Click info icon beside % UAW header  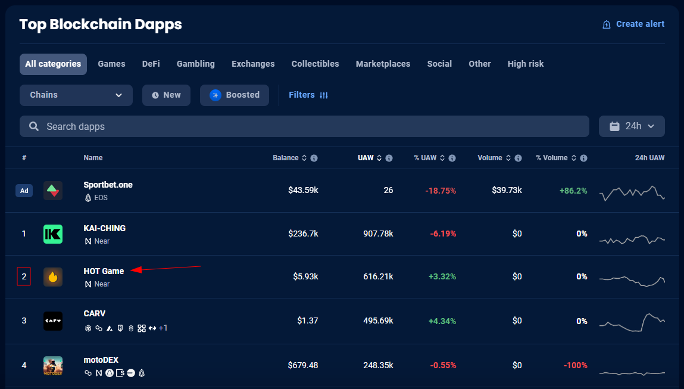coord(452,158)
